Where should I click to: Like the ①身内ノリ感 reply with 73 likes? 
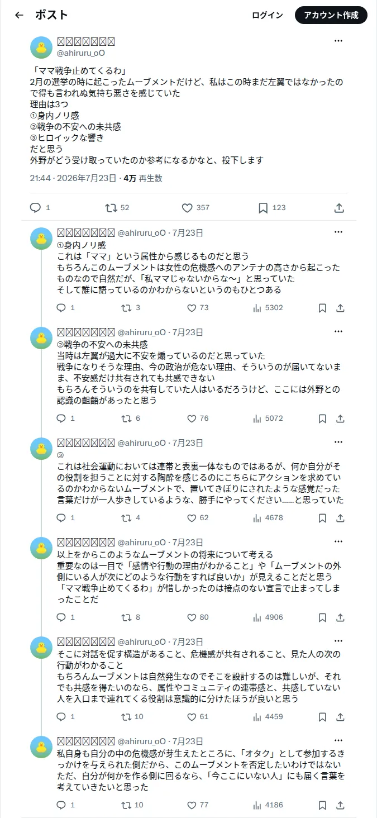[x=198, y=308]
